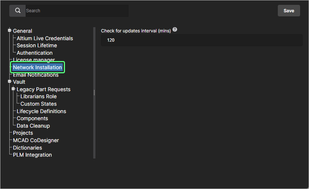Select the License manager item
The width and height of the screenshot is (309, 189).
click(x=34, y=60)
